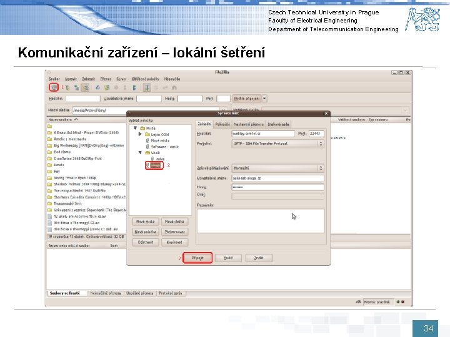Open the Protokol dropdown showing SFTP
Image resolution: width=450 pixels, height=337 pixels.
point(277,144)
